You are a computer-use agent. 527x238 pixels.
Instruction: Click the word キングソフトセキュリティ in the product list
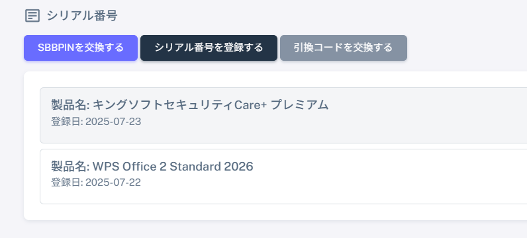point(163,105)
